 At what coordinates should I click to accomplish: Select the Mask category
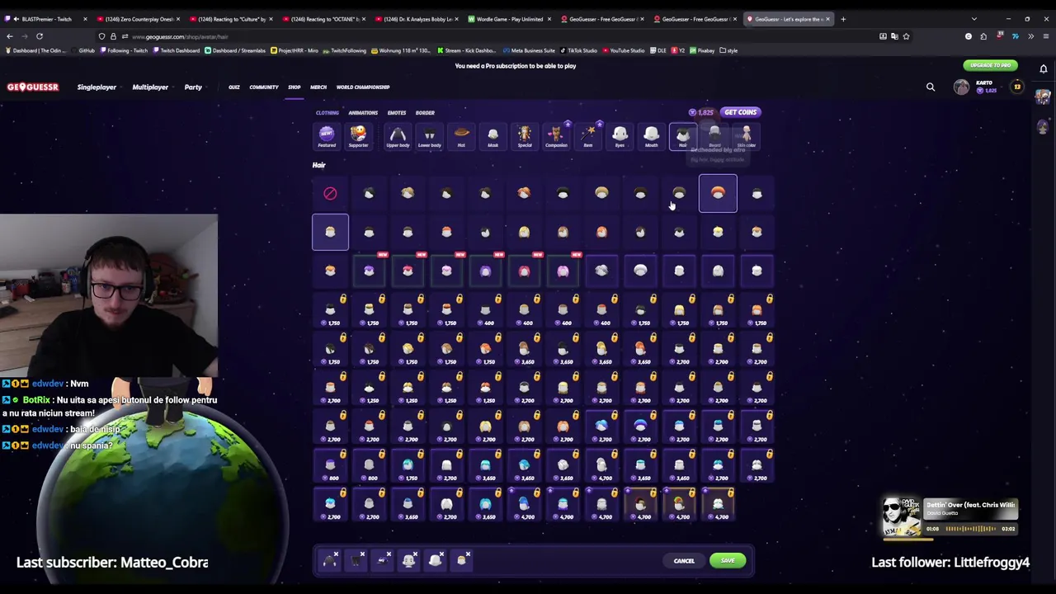point(493,137)
